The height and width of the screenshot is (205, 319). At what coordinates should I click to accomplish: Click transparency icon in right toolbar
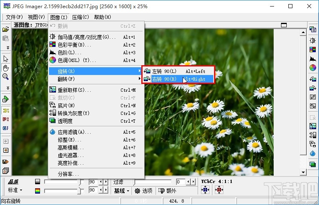(313, 164)
